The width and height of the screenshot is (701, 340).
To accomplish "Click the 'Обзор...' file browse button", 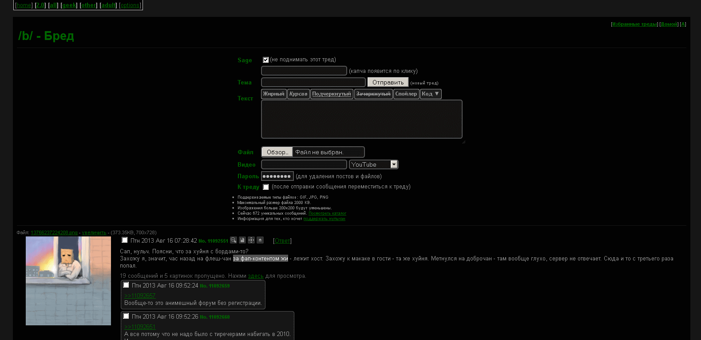I will point(277,152).
